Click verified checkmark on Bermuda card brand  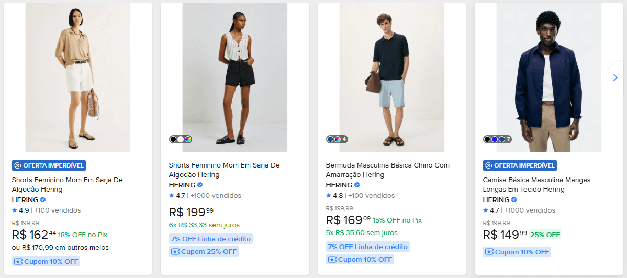[357, 185]
